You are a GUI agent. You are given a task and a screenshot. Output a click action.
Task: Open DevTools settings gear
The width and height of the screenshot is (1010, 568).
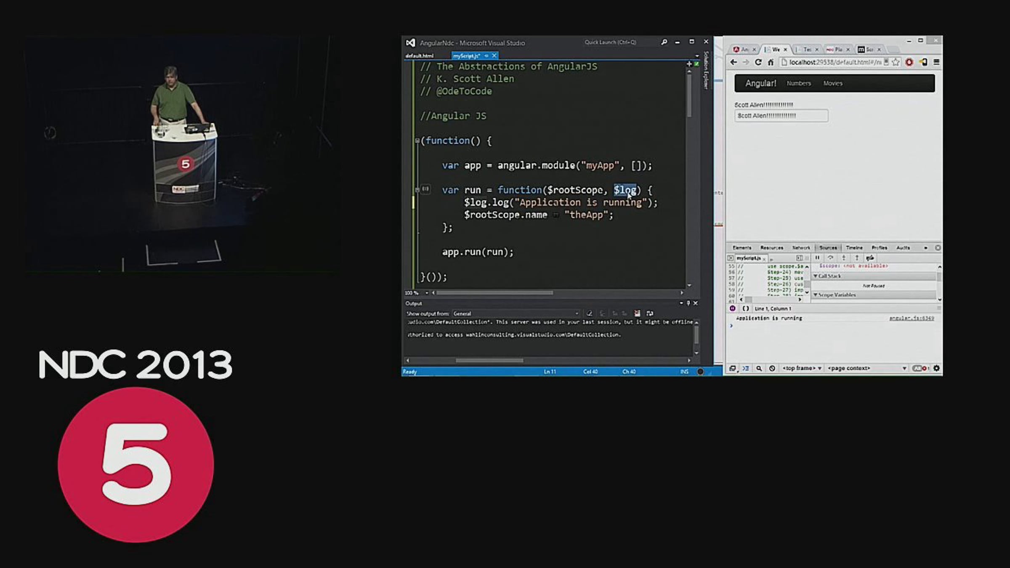pos(936,368)
